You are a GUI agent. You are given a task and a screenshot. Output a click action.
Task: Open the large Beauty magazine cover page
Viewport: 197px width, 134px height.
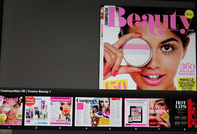tap(148, 48)
